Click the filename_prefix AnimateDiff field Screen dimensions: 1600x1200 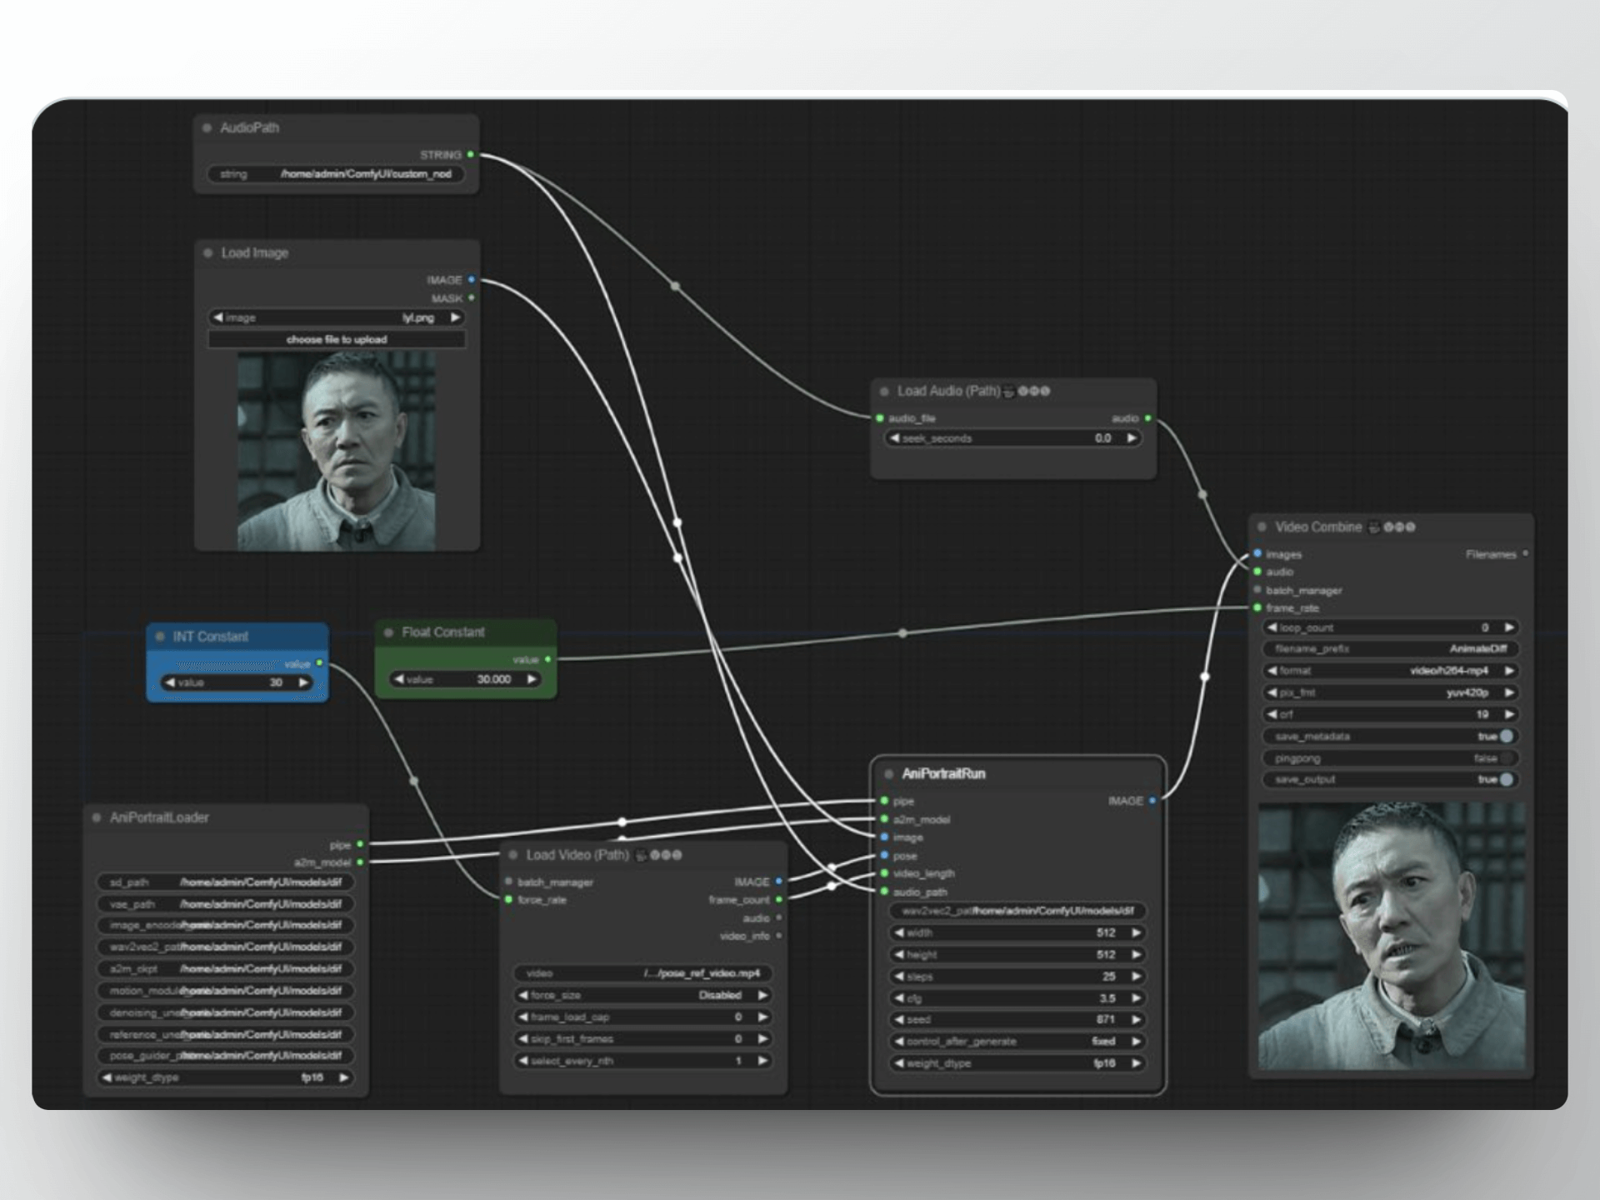(1390, 648)
